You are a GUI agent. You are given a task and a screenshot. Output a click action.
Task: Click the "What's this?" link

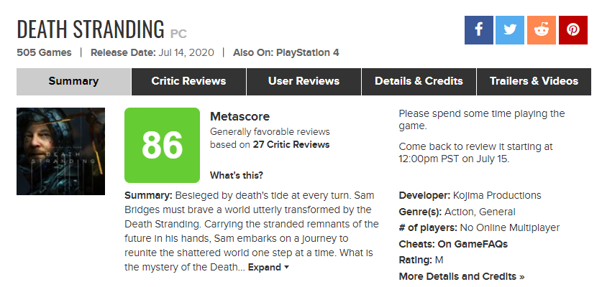pyautogui.click(x=236, y=175)
